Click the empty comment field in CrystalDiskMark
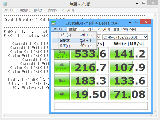Screen dimensions: 160x120 [x=101, y=106]
